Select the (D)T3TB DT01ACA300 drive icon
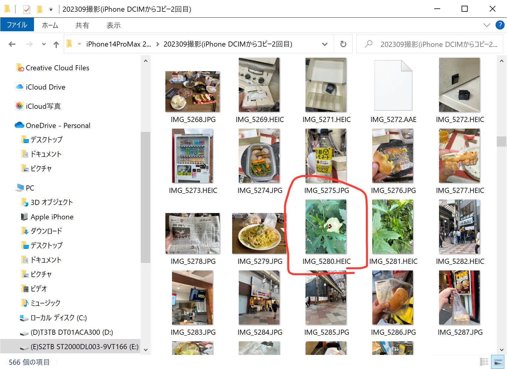This screenshot has height=369, width=507. pyautogui.click(x=24, y=333)
